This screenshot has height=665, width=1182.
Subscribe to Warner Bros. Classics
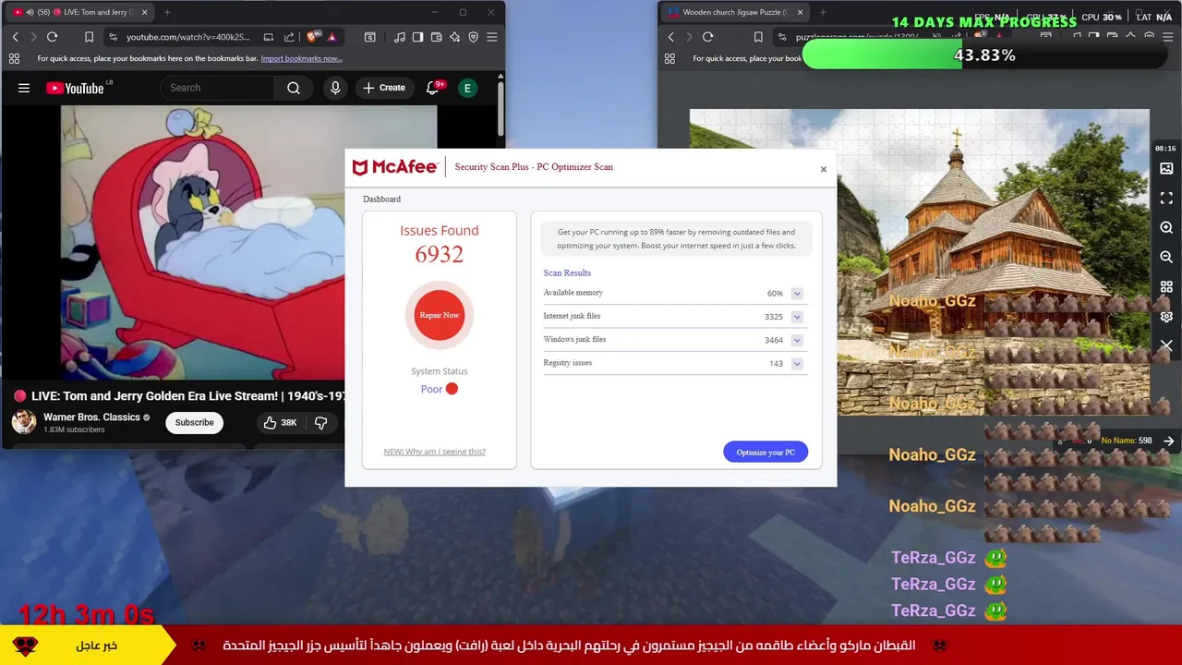(194, 422)
